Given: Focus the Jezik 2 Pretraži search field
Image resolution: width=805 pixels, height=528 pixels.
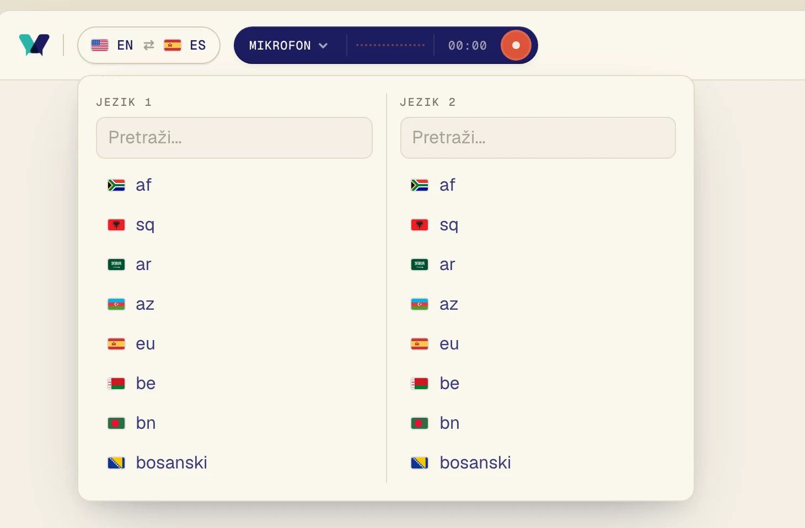Looking at the screenshot, I should tap(538, 138).
